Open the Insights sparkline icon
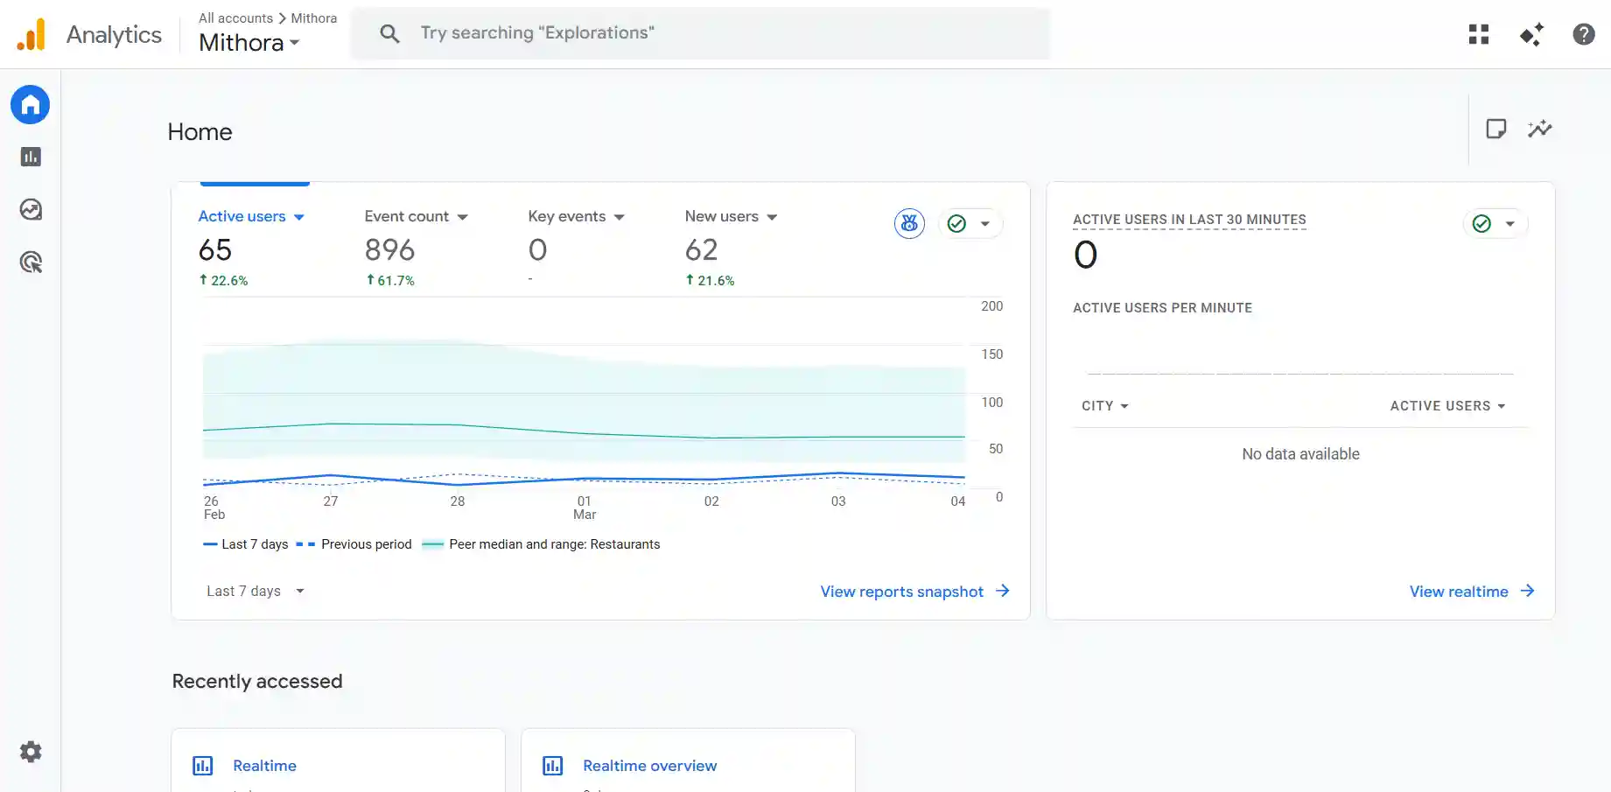 coord(1539,130)
